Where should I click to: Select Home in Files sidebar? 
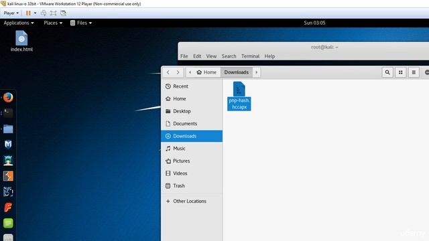tap(192, 98)
